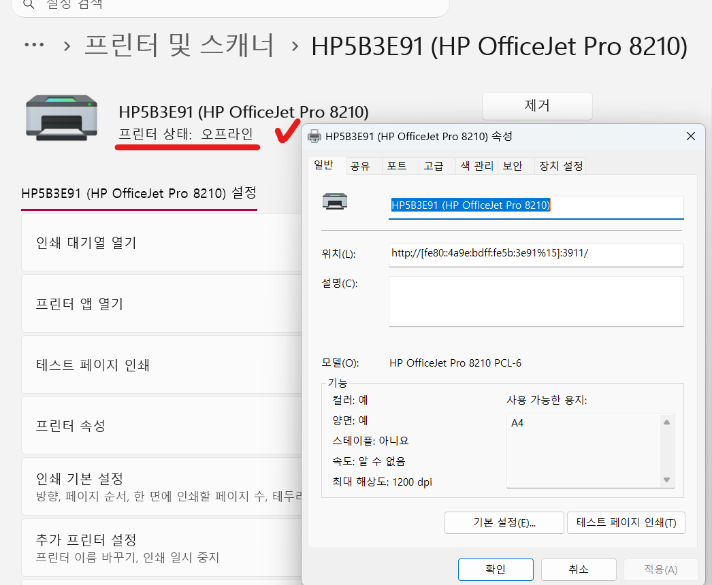Click the HP5B3E91 설정 section heading
Viewport: 712px width, 585px height.
click(139, 193)
